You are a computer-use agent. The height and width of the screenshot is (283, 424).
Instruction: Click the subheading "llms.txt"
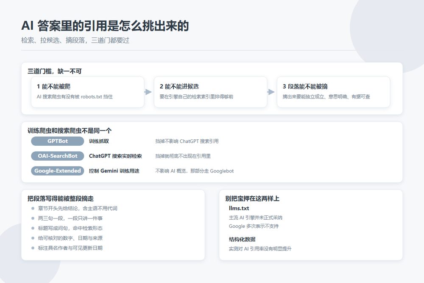coord(239,208)
